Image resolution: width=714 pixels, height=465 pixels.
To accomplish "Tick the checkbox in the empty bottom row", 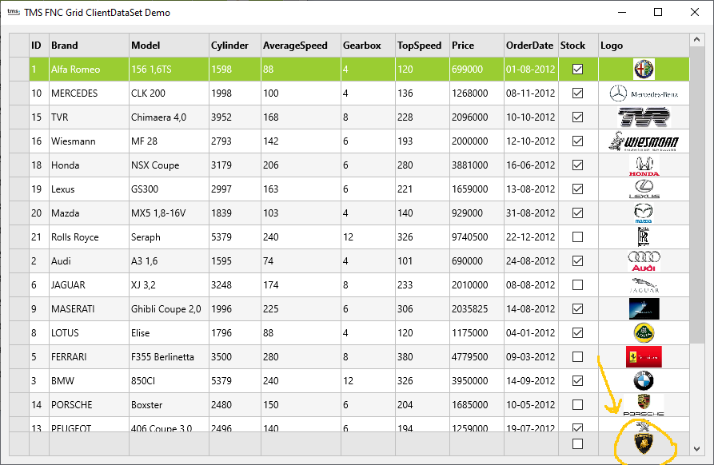I will click(577, 443).
